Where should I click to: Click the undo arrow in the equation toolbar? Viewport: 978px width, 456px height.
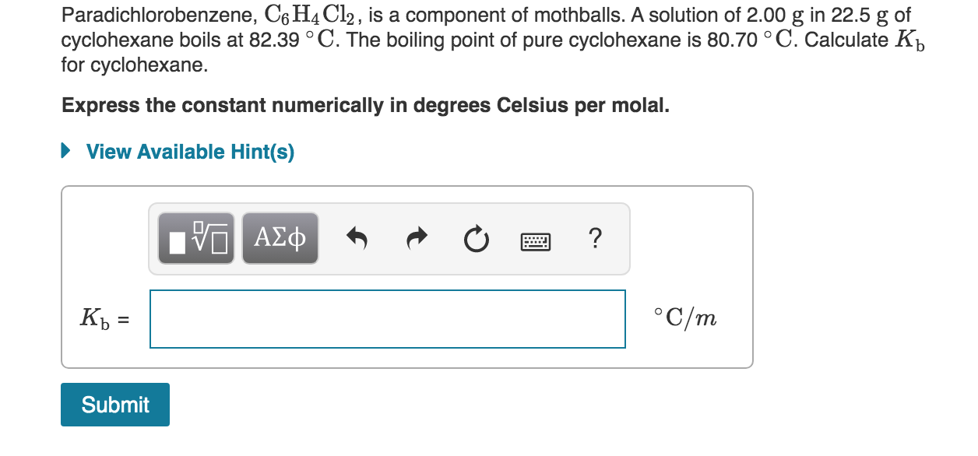[357, 240]
